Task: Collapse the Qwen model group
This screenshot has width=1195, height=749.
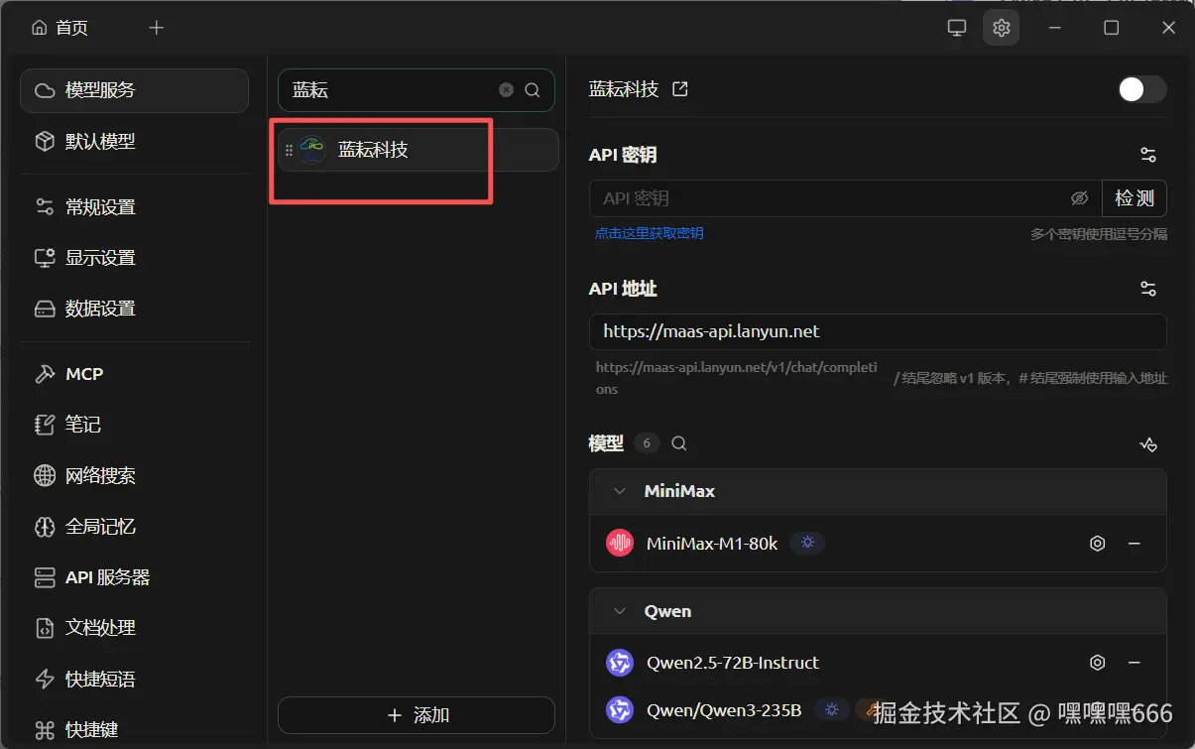Action: point(619,610)
